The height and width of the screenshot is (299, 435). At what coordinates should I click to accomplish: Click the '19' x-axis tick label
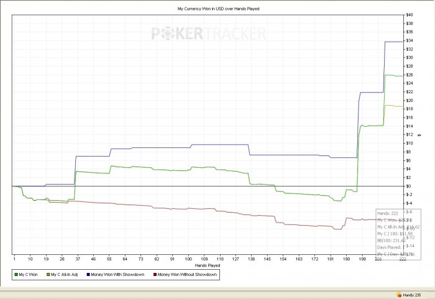point(46,259)
